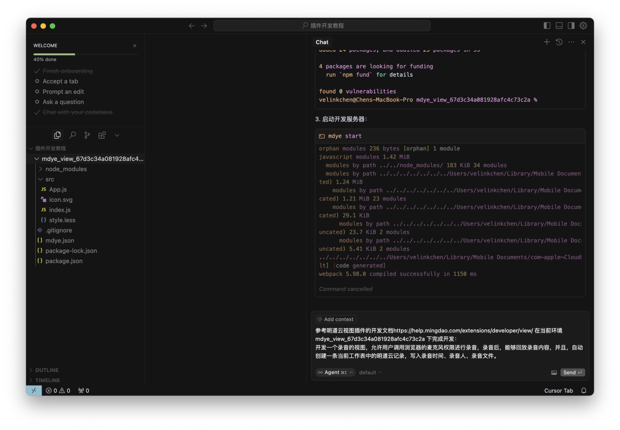The width and height of the screenshot is (620, 430).
Task: Open the Search magnifier icon in sidebar
Action: pyautogui.click(x=72, y=135)
